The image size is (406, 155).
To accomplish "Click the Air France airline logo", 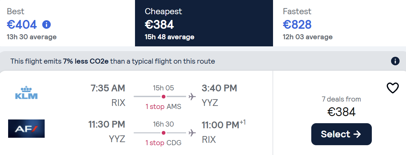I will (x=26, y=129).
